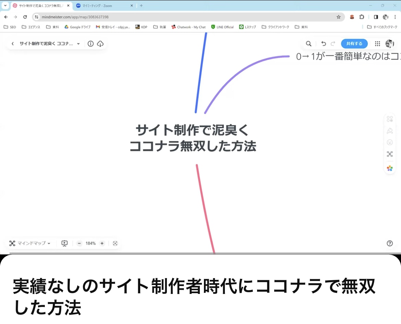This screenshot has height=324, width=401.
Task: Close the MindMeister browser tab
Action: click(x=68, y=5)
